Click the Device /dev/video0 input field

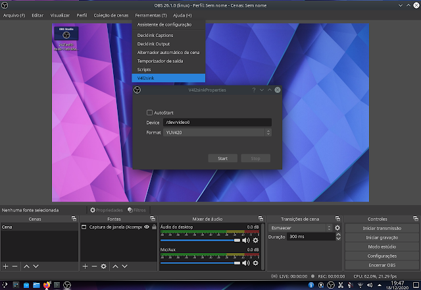[217, 123]
